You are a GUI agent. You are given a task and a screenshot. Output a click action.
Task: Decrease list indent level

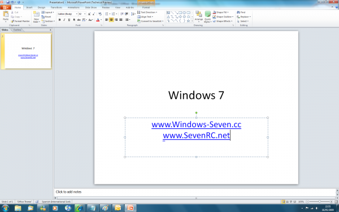click(x=122, y=14)
